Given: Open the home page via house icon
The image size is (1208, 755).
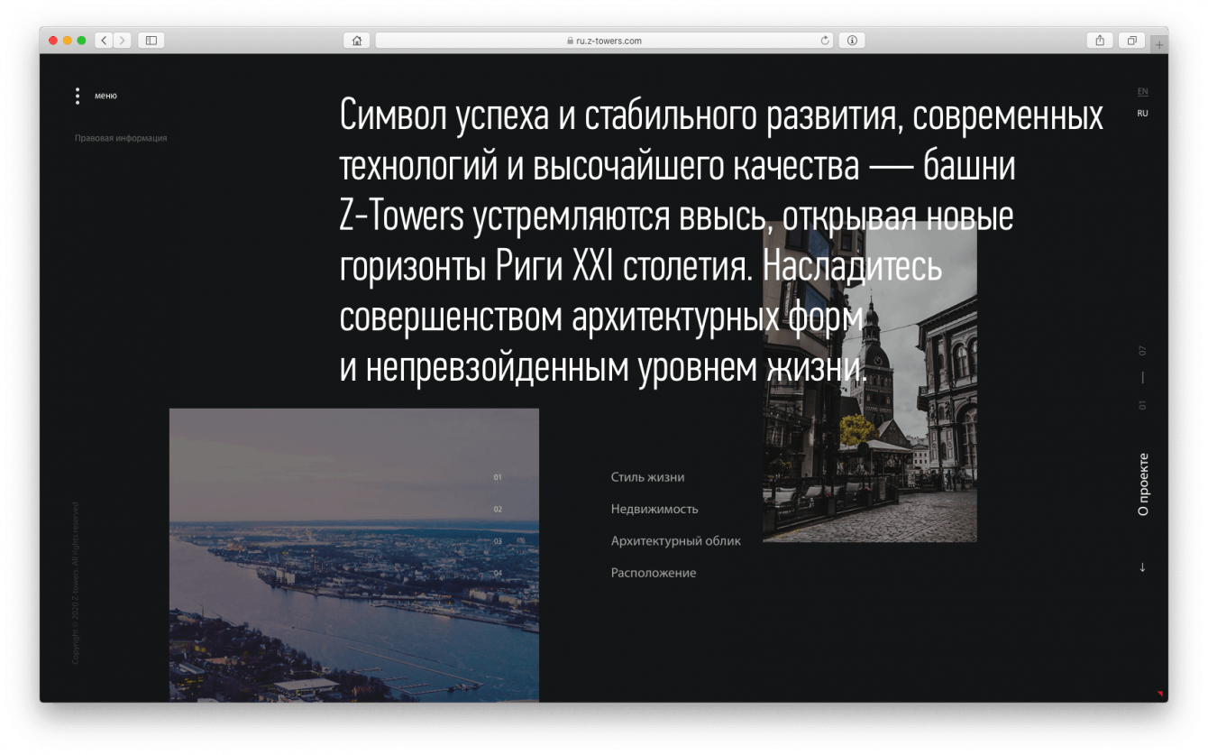Looking at the screenshot, I should click(x=357, y=41).
